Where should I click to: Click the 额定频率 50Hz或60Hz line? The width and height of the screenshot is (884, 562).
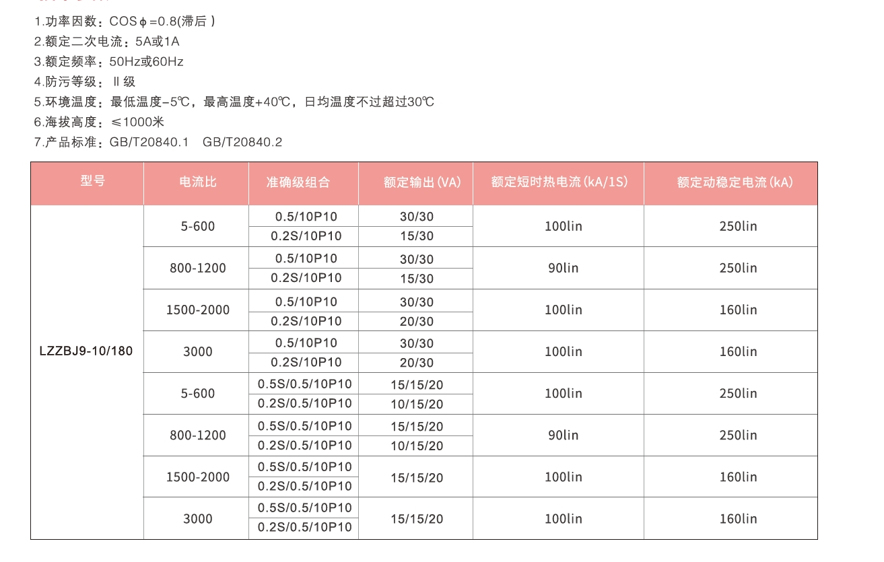point(109,62)
